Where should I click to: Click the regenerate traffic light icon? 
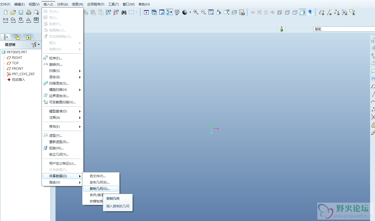tap(282, 29)
